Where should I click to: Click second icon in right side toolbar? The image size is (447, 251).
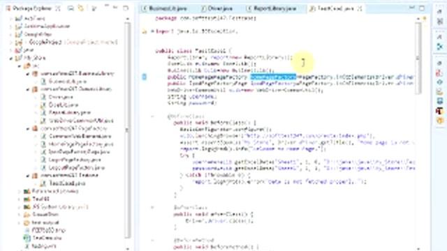439,21
